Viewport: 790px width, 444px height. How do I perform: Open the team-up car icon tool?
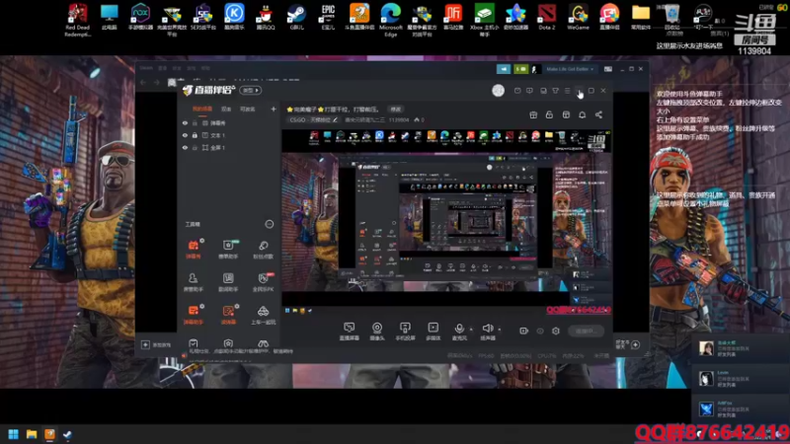coord(263,314)
